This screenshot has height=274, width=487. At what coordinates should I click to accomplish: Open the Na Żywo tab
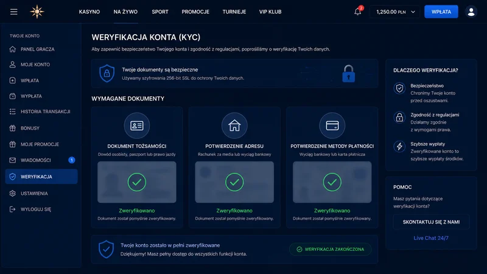[x=125, y=12]
